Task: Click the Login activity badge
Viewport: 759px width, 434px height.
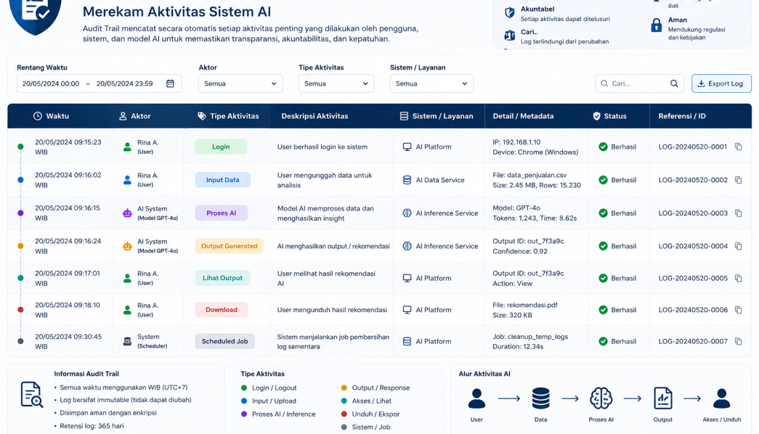Action: click(221, 147)
